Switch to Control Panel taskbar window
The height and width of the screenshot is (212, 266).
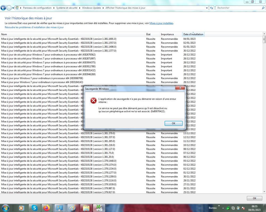pos(60,208)
